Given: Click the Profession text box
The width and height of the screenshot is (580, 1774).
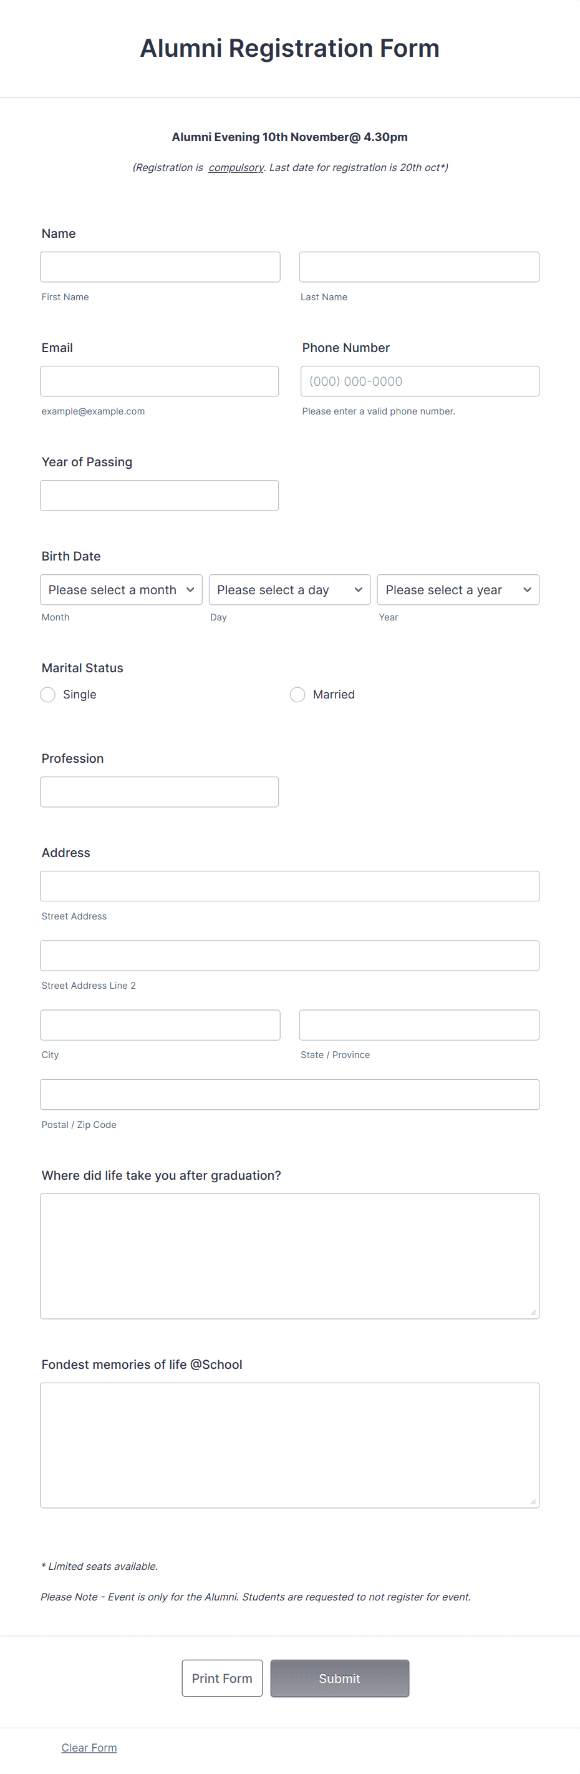Looking at the screenshot, I should click(159, 792).
